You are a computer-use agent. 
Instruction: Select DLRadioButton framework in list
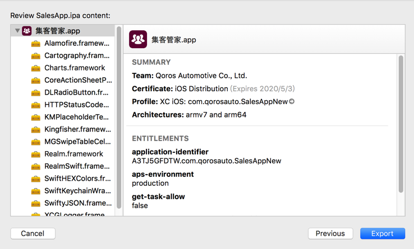click(x=76, y=93)
